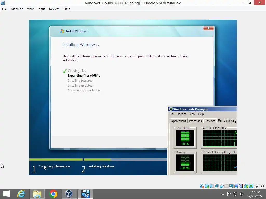Open the Task Manager Help menu
266x199 pixels.
tap(201, 114)
